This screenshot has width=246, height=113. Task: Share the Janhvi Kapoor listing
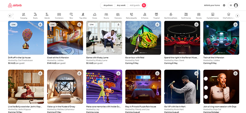pos(40,73)
